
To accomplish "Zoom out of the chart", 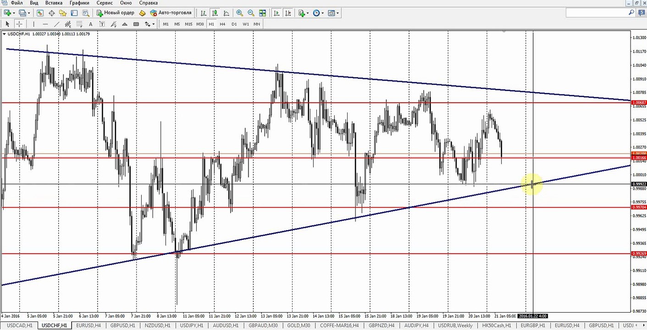I will pyautogui.click(x=251, y=13).
